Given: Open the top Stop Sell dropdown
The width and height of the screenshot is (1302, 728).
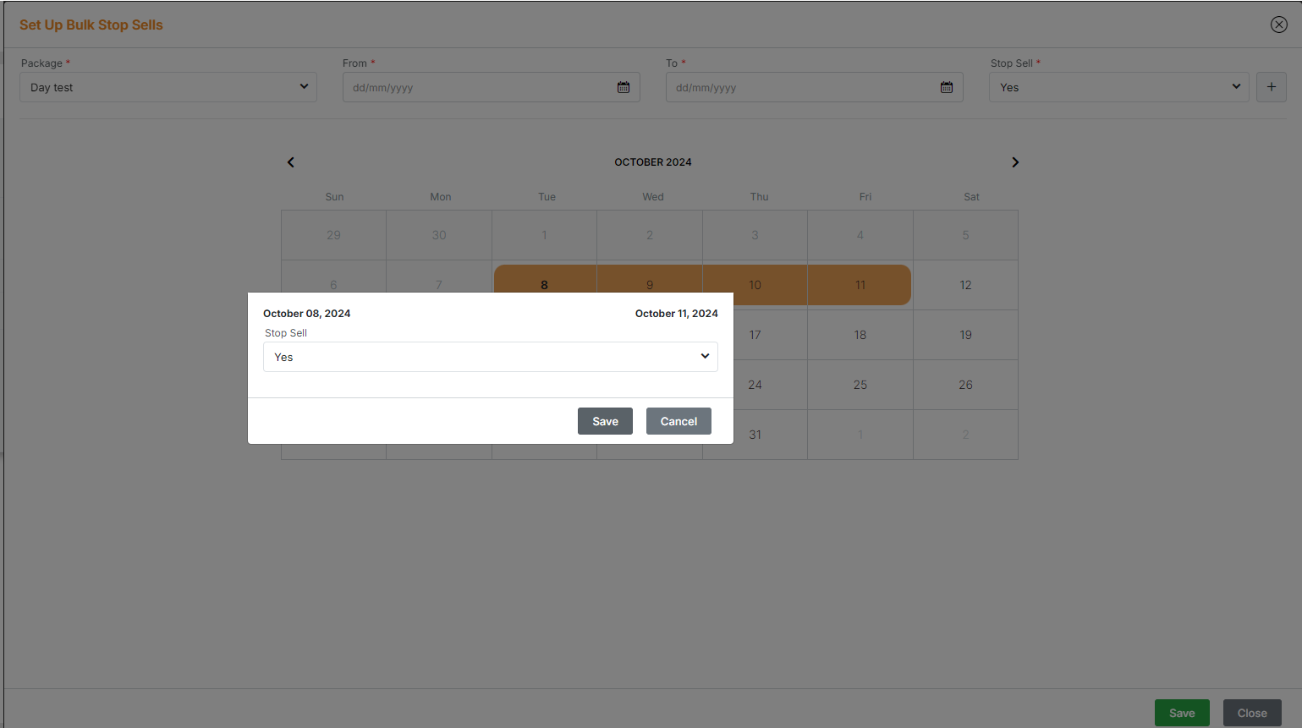Looking at the screenshot, I should (1118, 87).
